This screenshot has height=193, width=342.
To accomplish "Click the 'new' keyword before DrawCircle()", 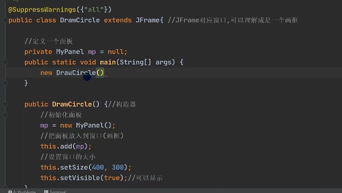I will (x=46, y=73).
